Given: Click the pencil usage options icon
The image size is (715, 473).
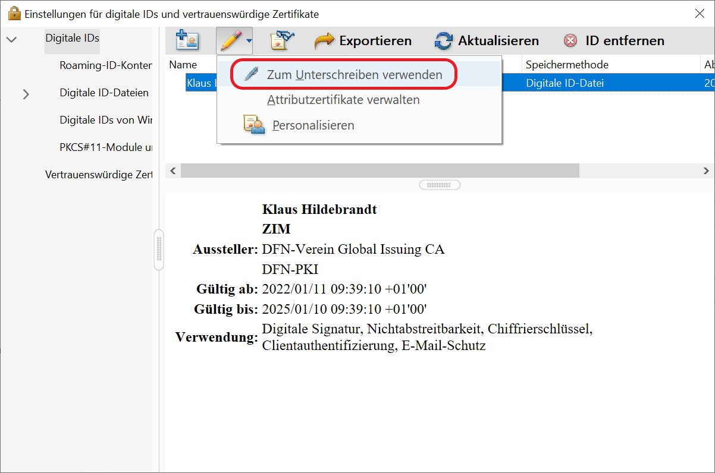Looking at the screenshot, I should point(231,40).
